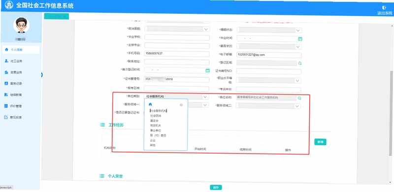Image resolution: width=394 pixels, height=192 pixels.
Task: Focus the 报考区域 input field
Action: tap(177, 89)
